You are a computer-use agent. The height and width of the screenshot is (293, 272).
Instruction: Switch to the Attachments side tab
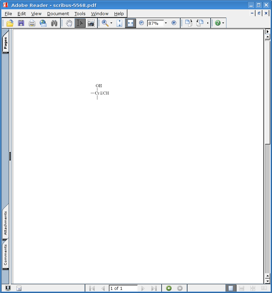[x=6, y=223]
